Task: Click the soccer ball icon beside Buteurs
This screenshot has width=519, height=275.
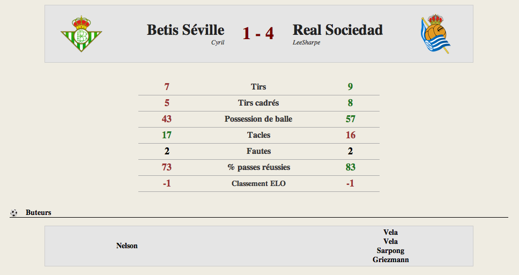Action: [13, 212]
